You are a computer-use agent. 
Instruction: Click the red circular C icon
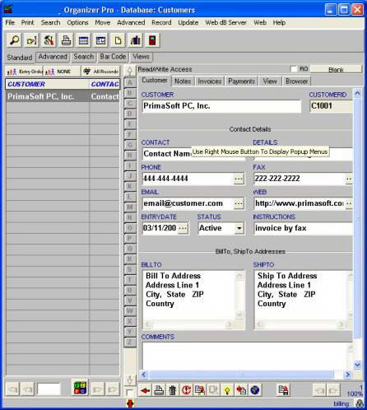(x=186, y=390)
